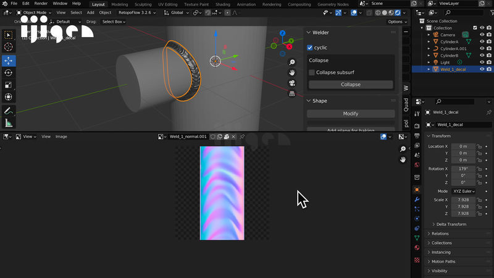
Task: Open the Render properties tab
Action: point(417,126)
